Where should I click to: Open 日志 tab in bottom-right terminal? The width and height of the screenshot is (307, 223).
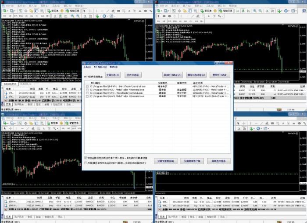[223, 217]
